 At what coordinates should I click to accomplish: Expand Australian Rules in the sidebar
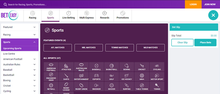click(20, 64)
